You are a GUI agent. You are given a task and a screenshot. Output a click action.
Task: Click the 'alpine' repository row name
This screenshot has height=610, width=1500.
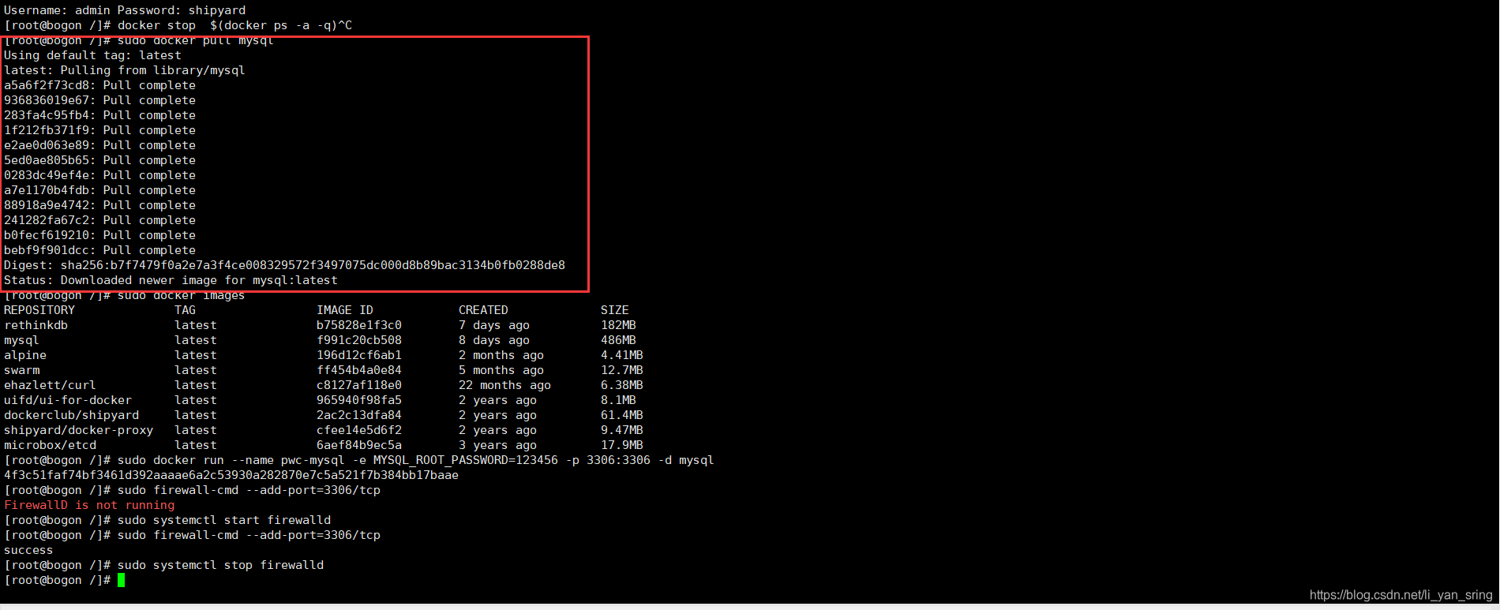[x=25, y=355]
